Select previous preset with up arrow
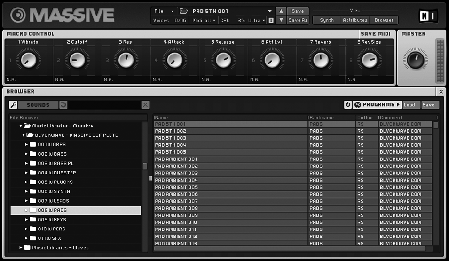This screenshot has height=261, width=449. click(281, 11)
